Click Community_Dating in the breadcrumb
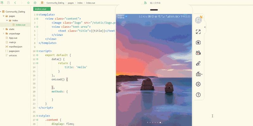The height and width of the screenshot is (126, 253). [55, 3]
